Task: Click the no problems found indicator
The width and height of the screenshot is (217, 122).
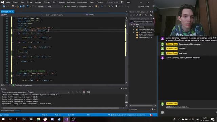Action: [x=22, y=85]
